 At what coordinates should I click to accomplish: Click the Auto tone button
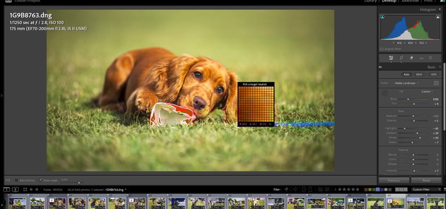click(407, 74)
